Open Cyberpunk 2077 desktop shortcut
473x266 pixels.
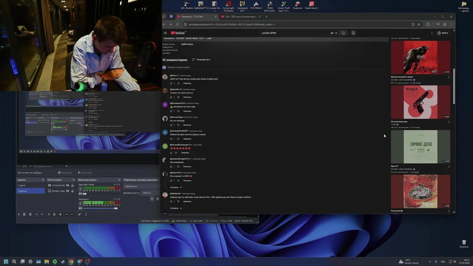tap(242, 6)
